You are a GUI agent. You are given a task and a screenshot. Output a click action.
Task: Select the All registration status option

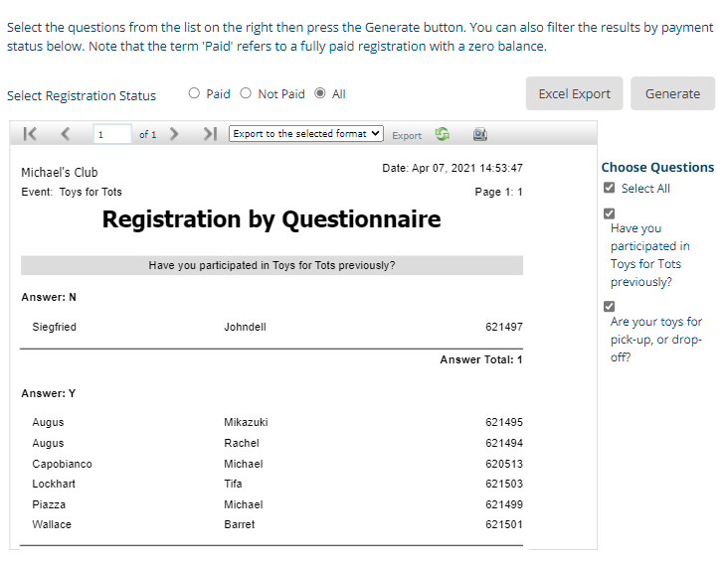click(x=319, y=94)
